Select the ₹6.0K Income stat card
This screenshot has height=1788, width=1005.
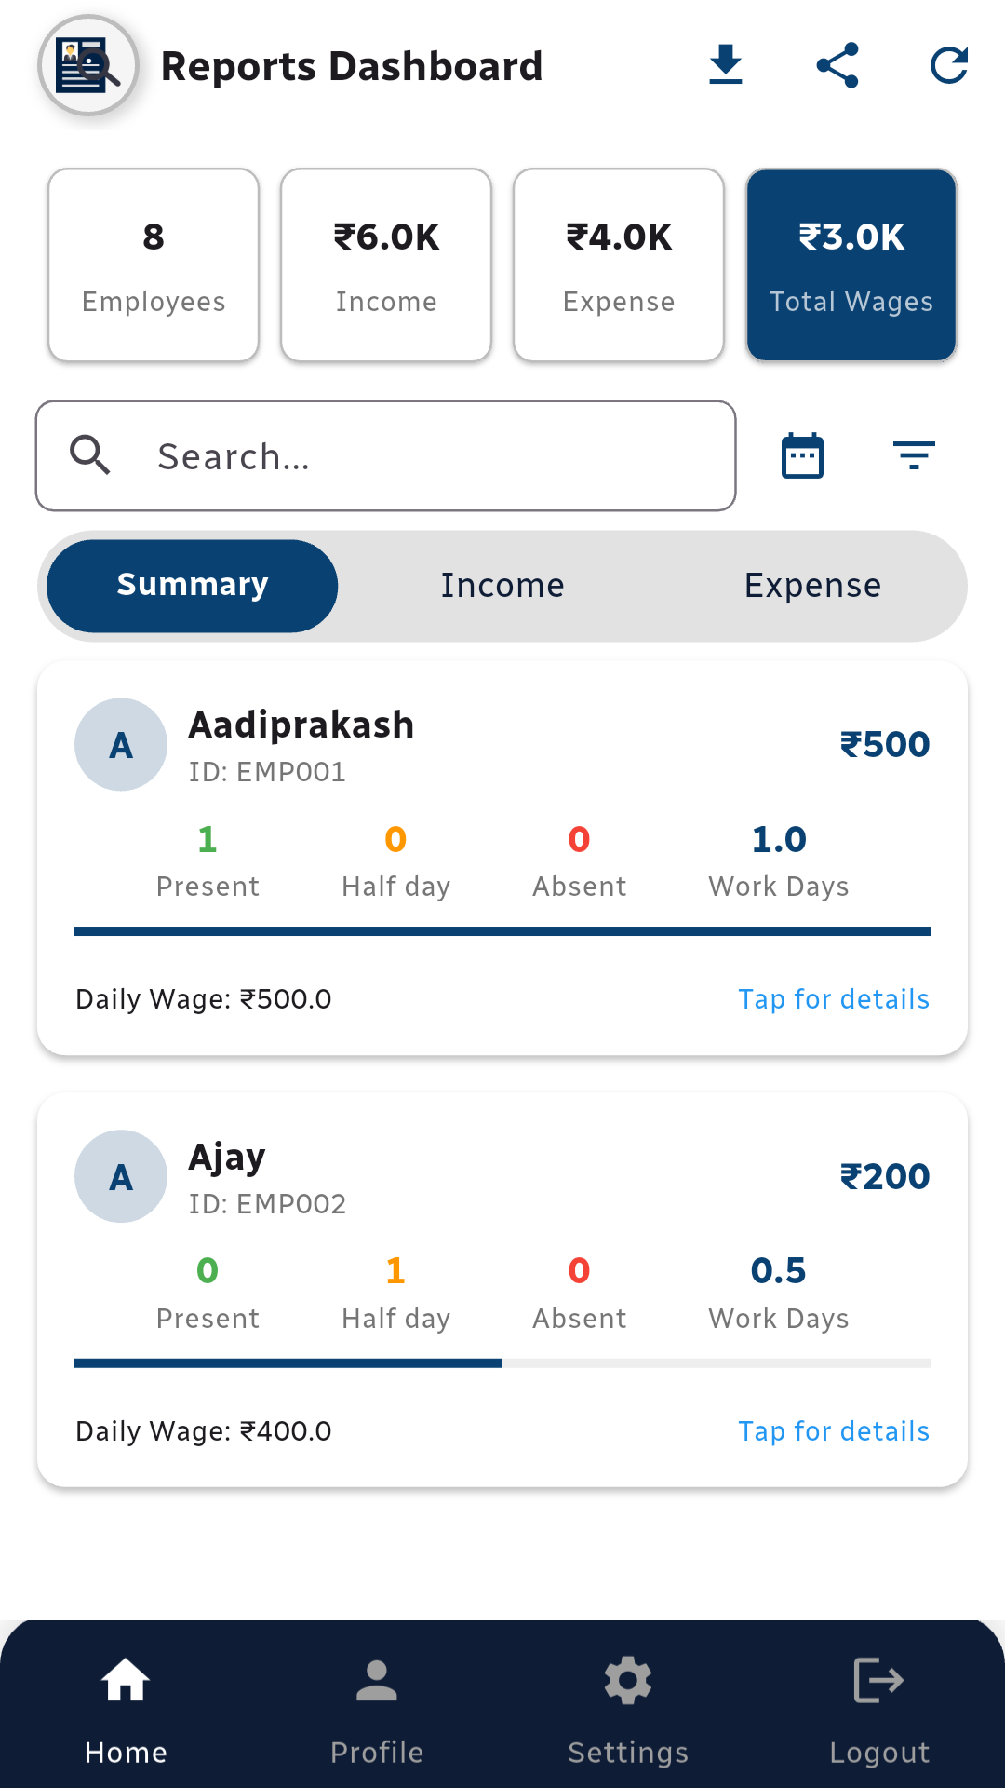point(386,264)
